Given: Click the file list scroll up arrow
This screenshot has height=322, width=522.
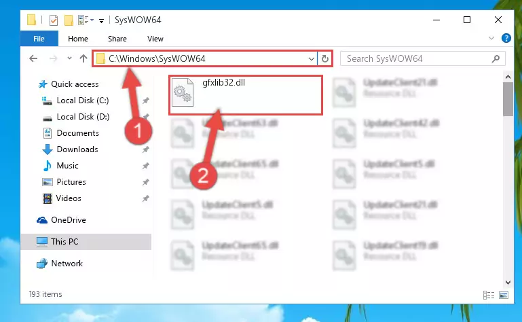Looking at the screenshot, I should click(508, 77).
